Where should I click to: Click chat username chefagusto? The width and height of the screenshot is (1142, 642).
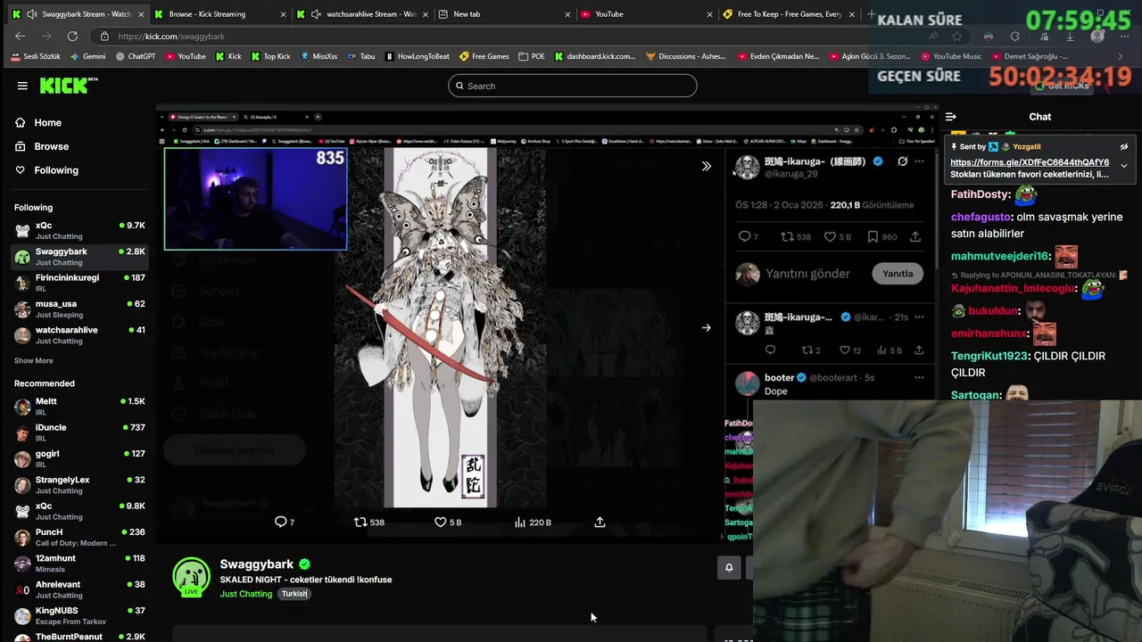tap(981, 217)
